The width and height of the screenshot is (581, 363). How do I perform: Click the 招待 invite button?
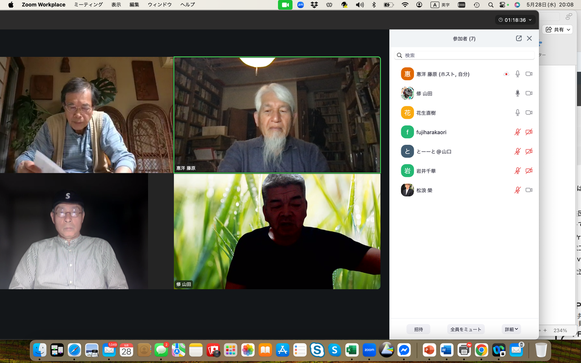[x=419, y=329]
